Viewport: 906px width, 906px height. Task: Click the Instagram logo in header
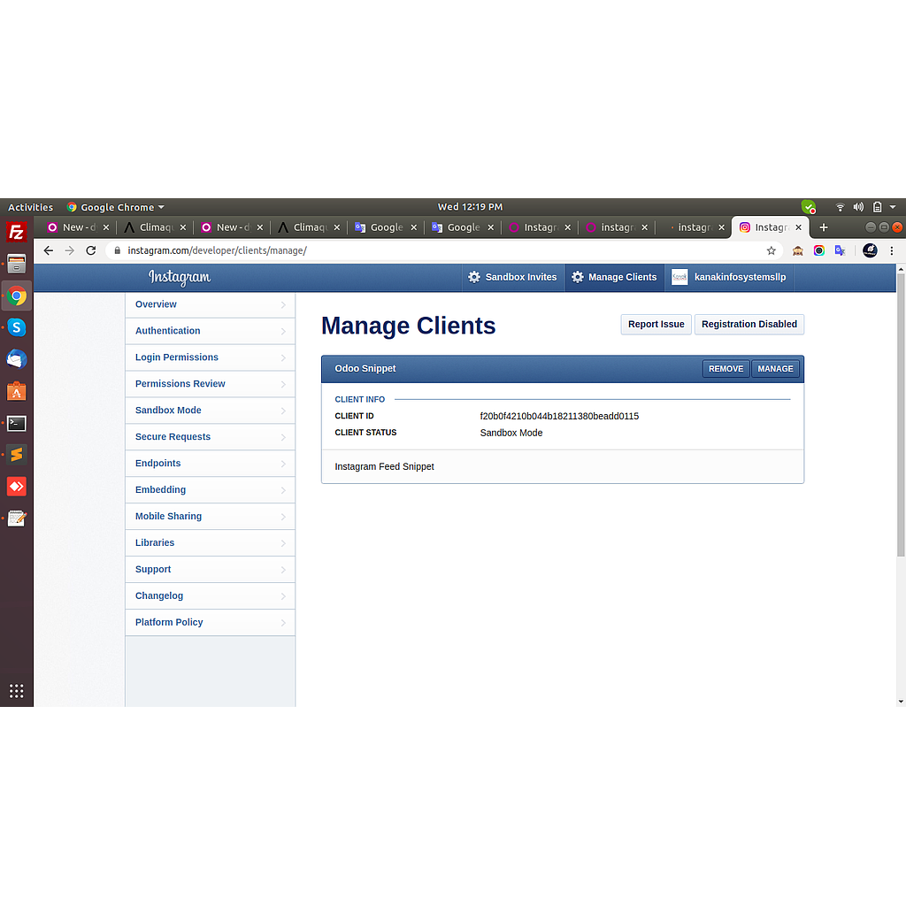(x=179, y=277)
